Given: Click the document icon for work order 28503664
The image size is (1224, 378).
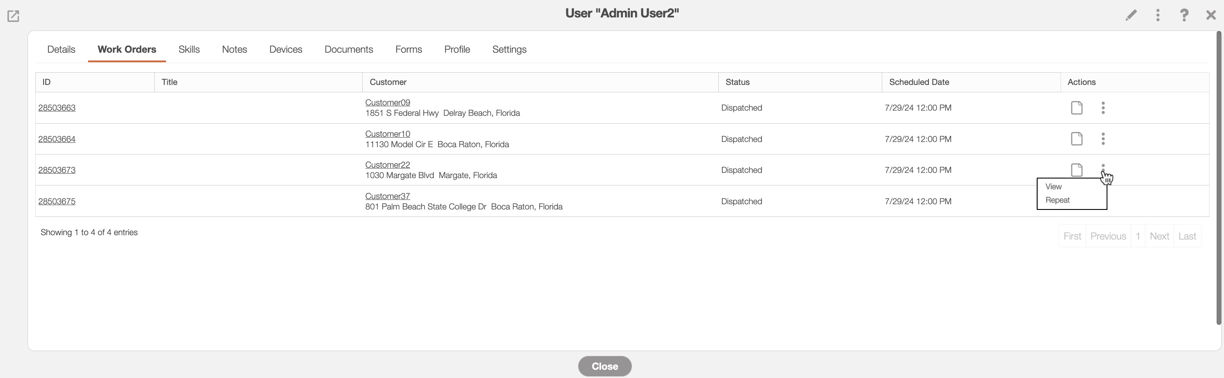Looking at the screenshot, I should coord(1076,138).
